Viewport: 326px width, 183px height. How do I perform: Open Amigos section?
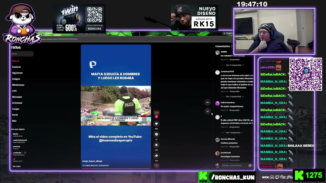tap(16, 79)
